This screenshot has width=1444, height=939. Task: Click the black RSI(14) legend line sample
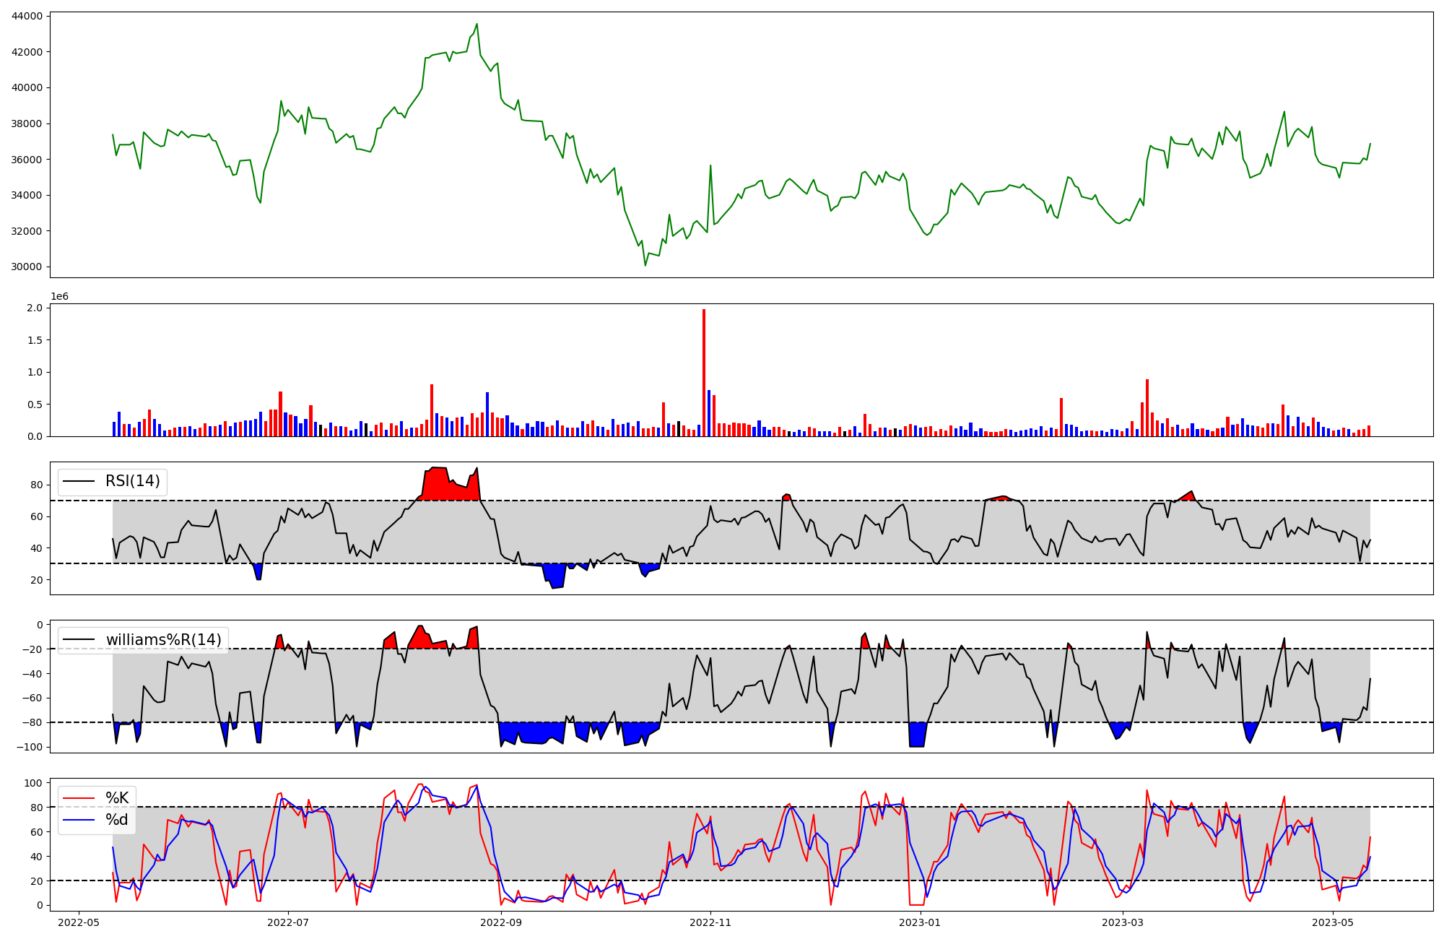(79, 481)
